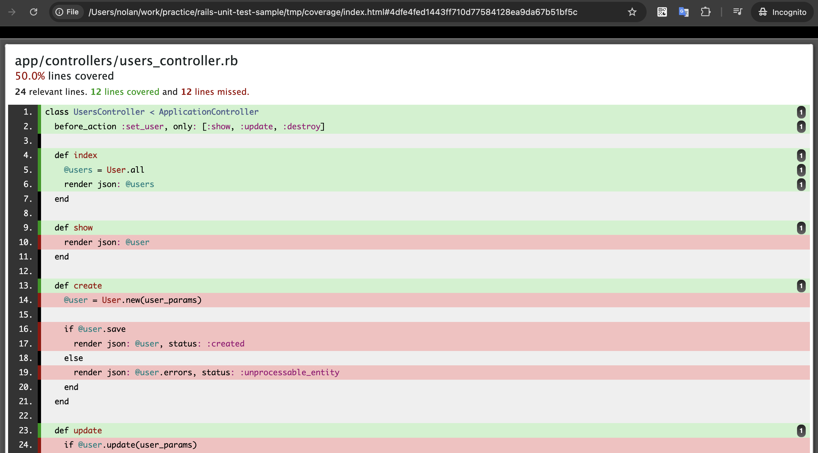Viewport: 818px width, 453px height.
Task: Click hit count badge on def index line
Action: point(801,155)
